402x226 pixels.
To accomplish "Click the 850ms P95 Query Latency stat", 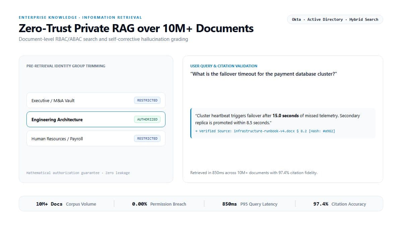I will 250,204.
